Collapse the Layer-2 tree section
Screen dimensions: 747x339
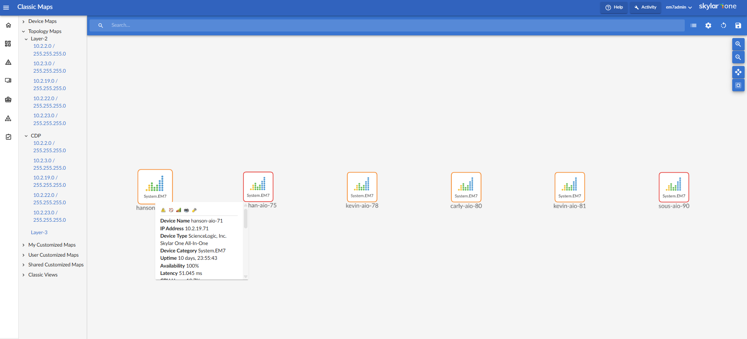[x=26, y=39]
